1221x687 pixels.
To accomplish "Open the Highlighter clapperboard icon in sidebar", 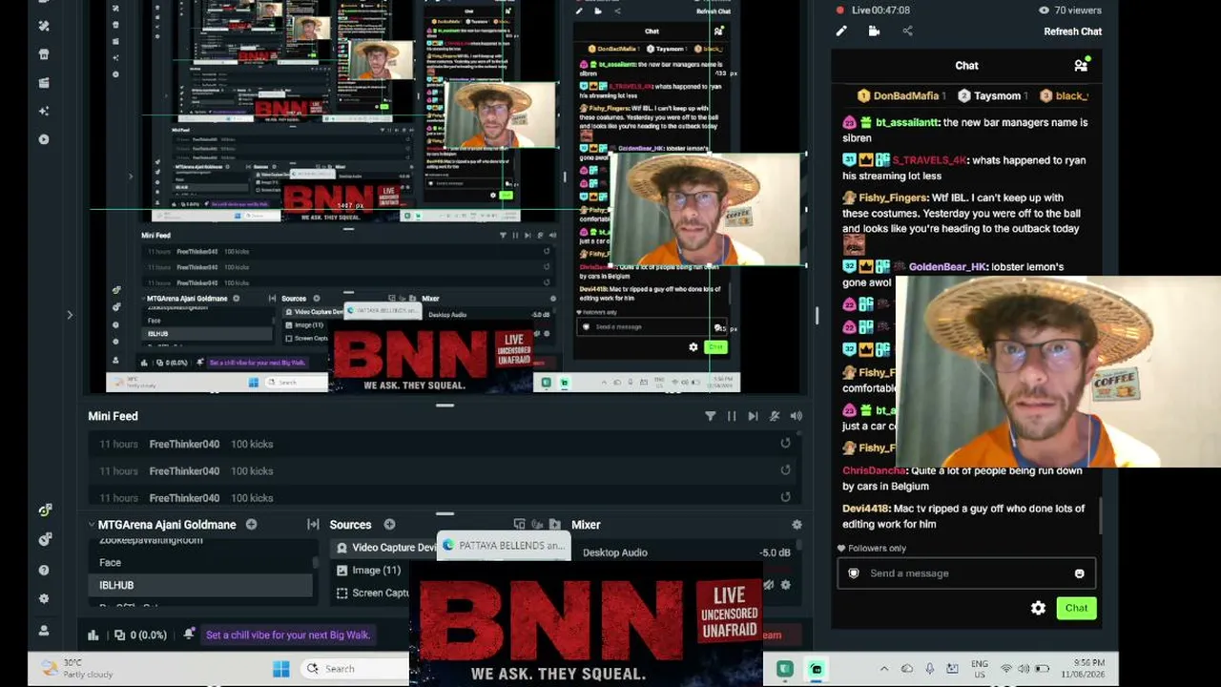I will [x=44, y=83].
